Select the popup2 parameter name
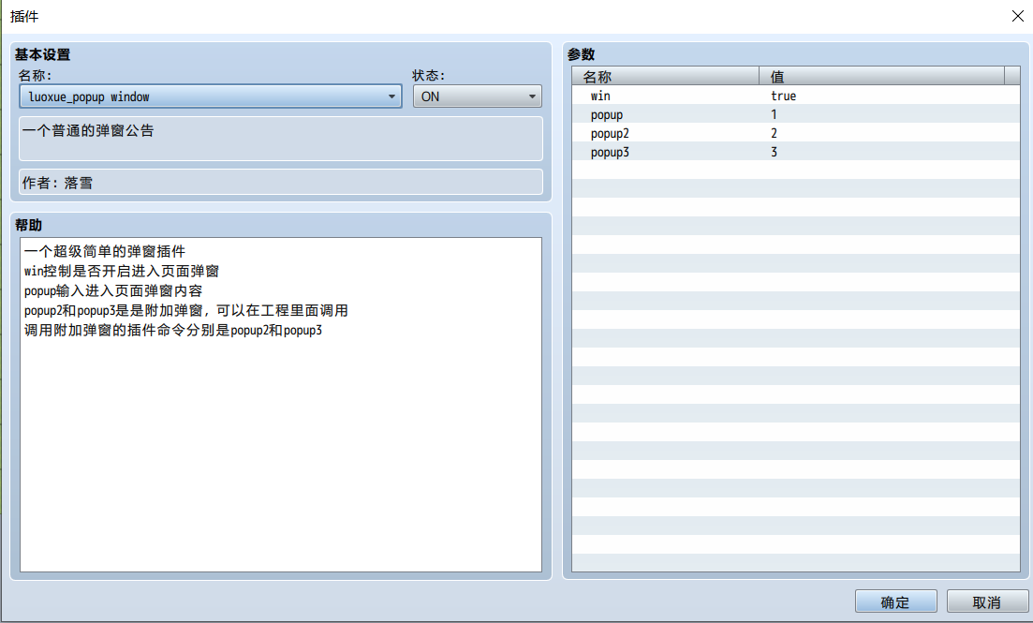1033x623 pixels. (610, 133)
